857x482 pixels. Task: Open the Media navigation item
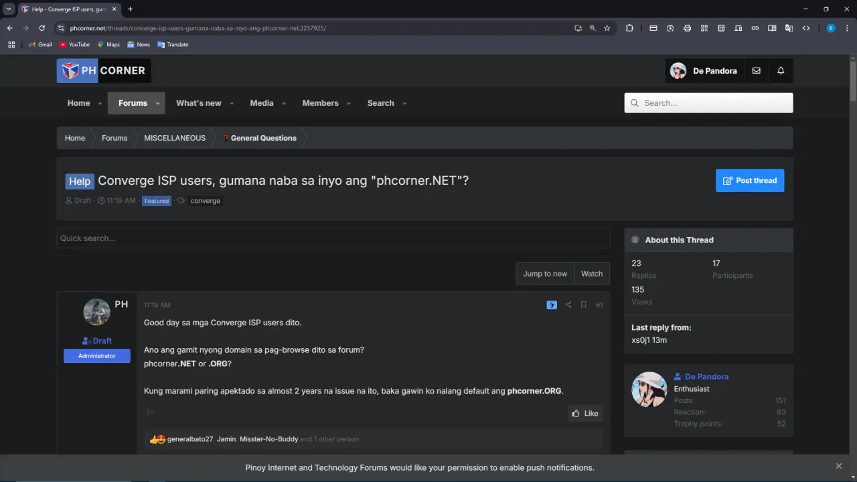[x=261, y=103]
